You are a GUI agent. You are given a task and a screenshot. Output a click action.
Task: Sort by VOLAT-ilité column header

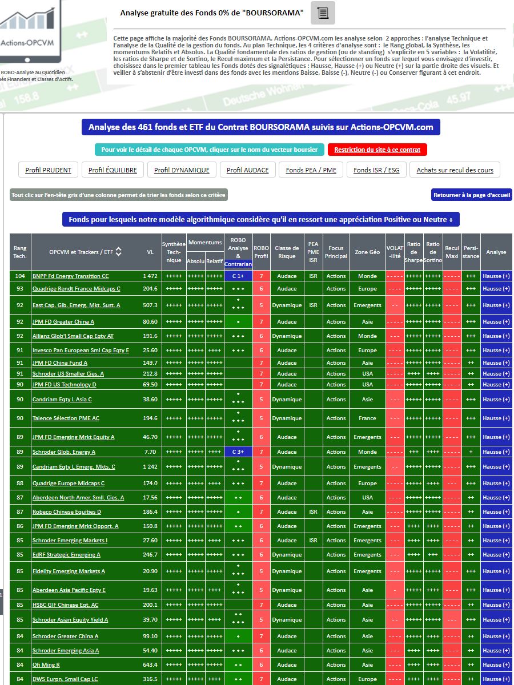click(395, 252)
